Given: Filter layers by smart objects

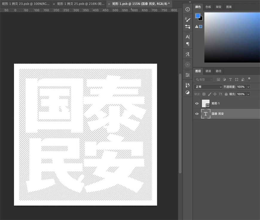Looking at the screenshot, I should [x=243, y=79].
